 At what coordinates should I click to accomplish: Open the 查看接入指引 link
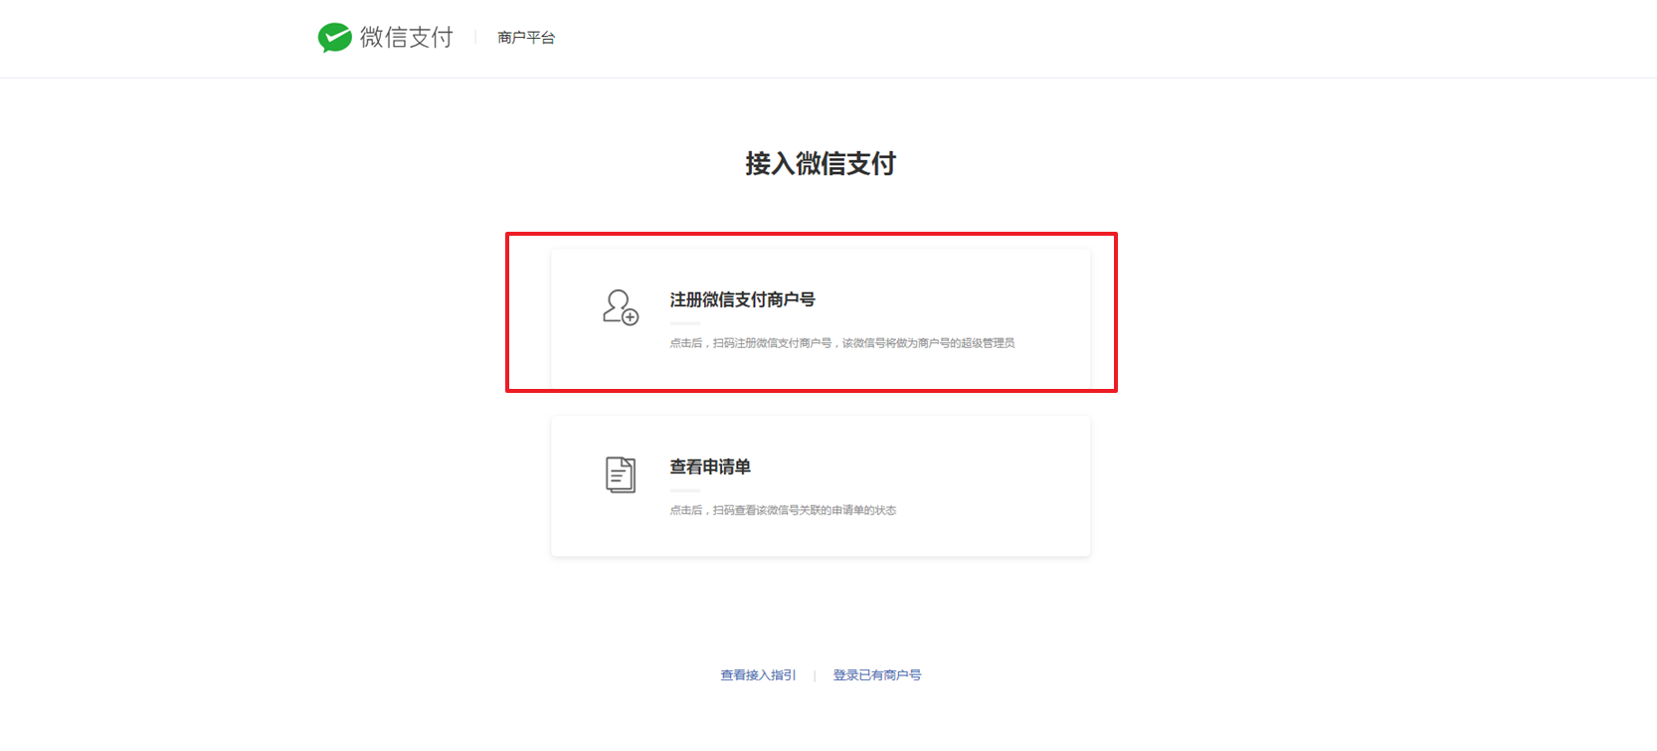coord(758,675)
